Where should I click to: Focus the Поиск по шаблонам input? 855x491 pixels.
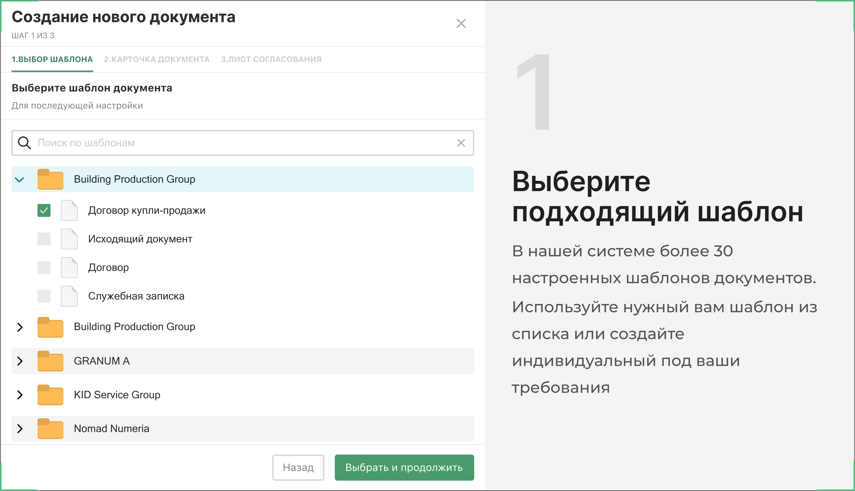click(x=243, y=143)
